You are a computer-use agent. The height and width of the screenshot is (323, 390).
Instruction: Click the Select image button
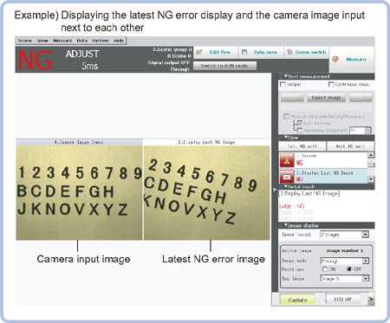(326, 98)
